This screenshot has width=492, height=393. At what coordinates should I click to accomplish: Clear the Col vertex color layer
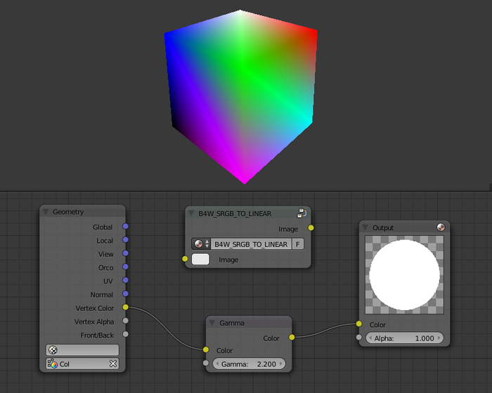click(112, 364)
